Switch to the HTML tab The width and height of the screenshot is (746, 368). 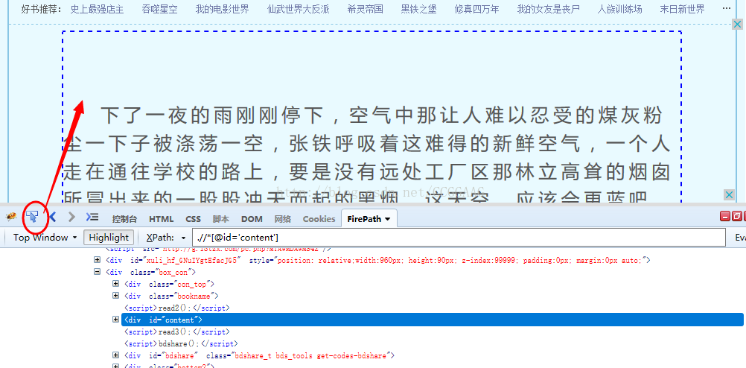click(x=162, y=219)
